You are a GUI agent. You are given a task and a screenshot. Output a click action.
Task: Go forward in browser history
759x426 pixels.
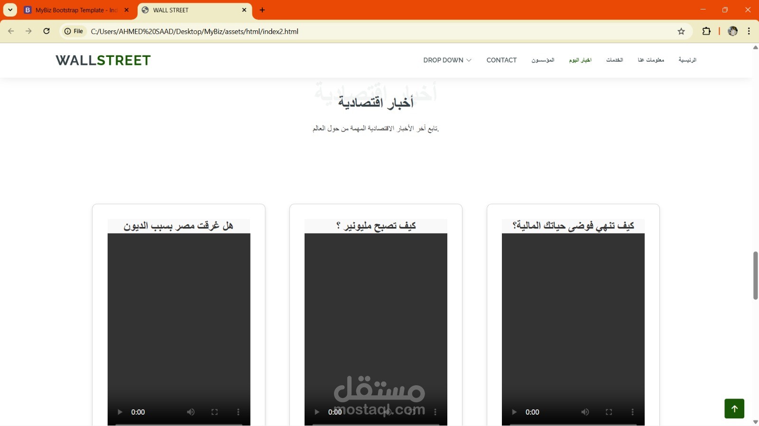28,31
